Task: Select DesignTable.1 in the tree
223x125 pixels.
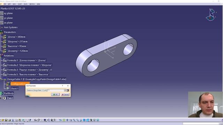Action: click(37, 79)
